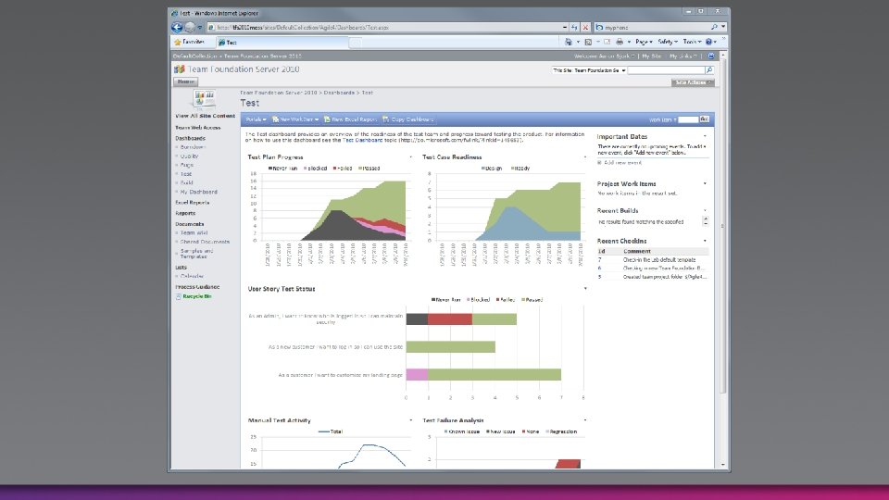This screenshot has height=500, width=889.
Task: Click the Favorites star button
Action: [189, 42]
